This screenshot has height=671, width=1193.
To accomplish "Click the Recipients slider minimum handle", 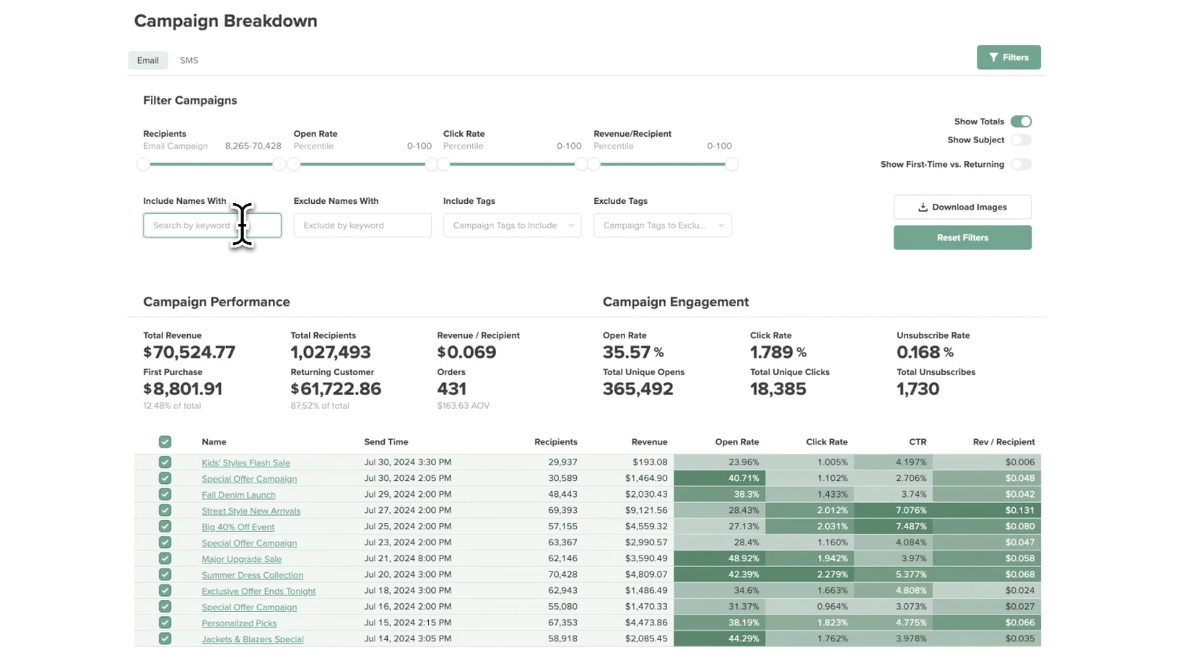I will click(144, 164).
